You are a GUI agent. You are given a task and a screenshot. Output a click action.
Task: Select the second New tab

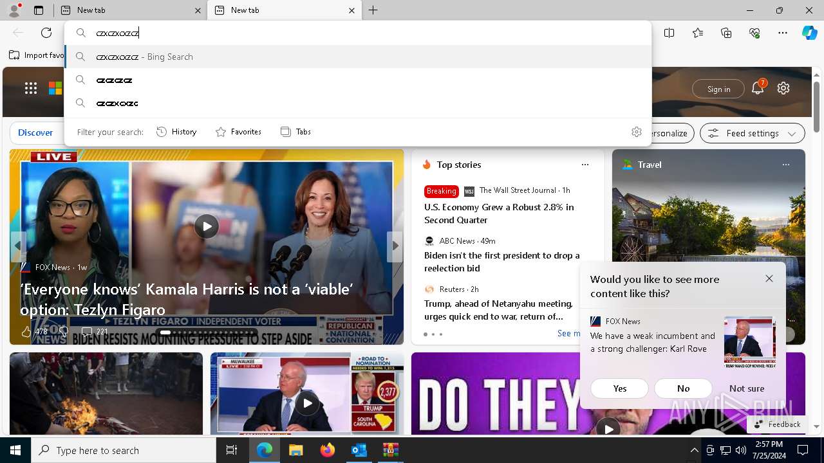coord(284,10)
